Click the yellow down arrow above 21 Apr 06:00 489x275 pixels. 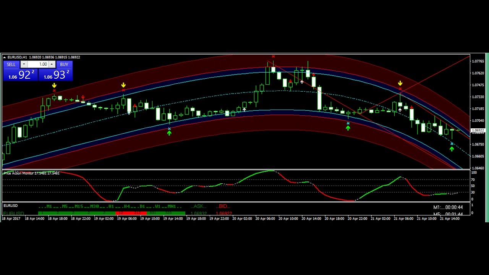point(400,83)
